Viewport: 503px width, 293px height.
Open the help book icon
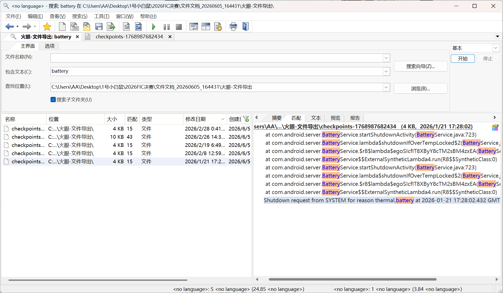[x=246, y=26]
